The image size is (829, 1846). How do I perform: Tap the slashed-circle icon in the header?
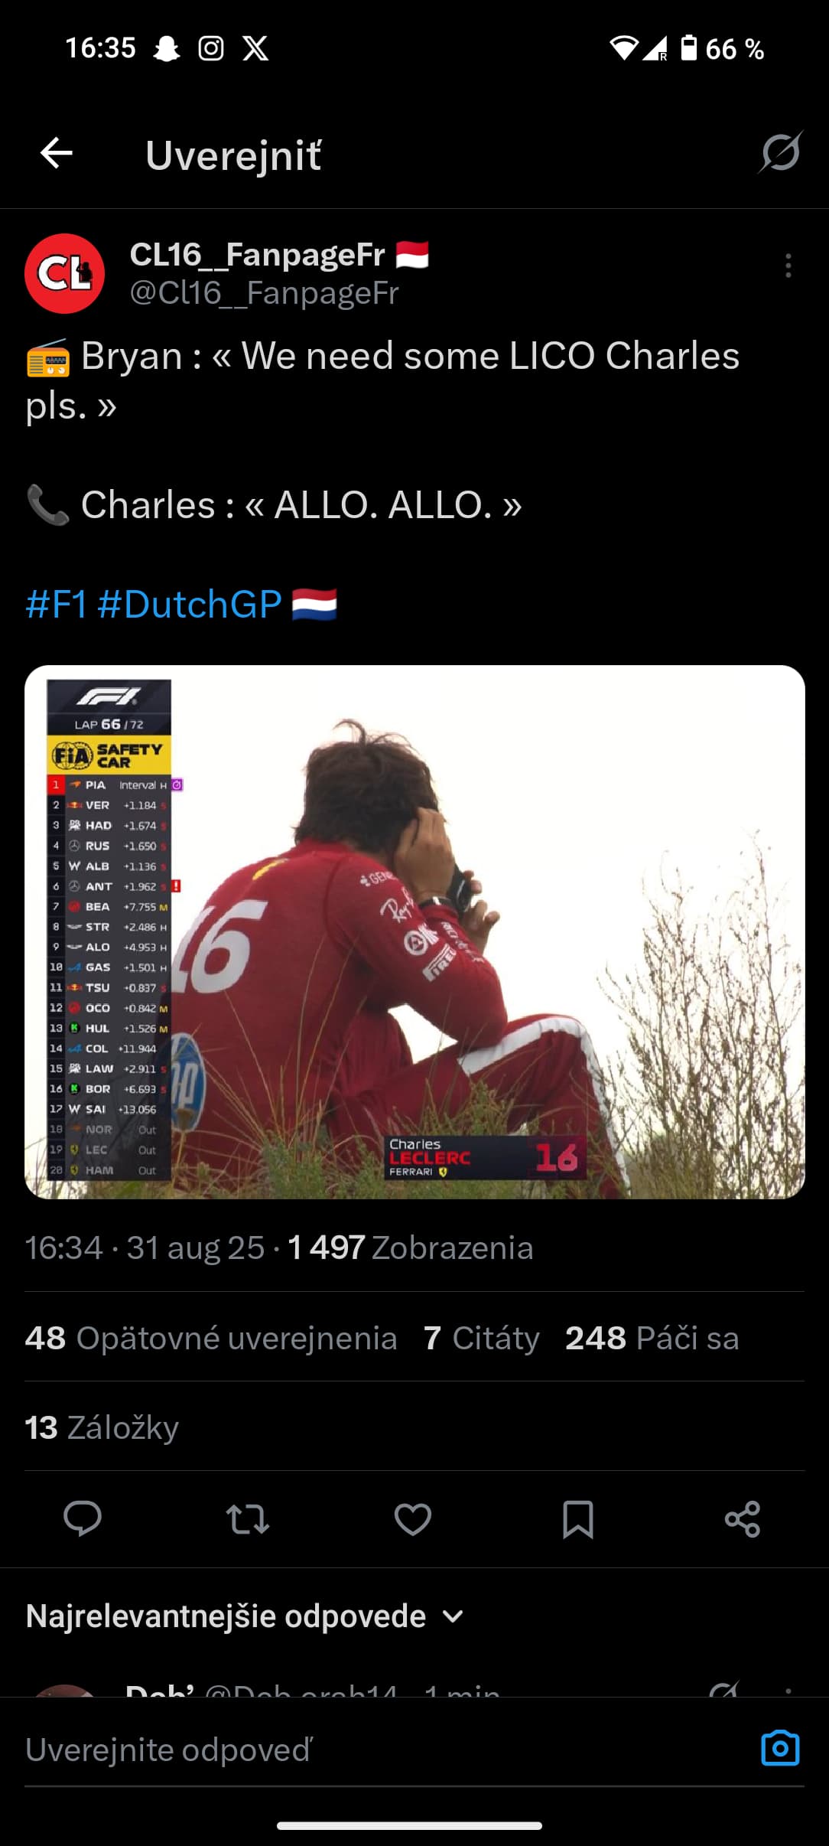(780, 152)
